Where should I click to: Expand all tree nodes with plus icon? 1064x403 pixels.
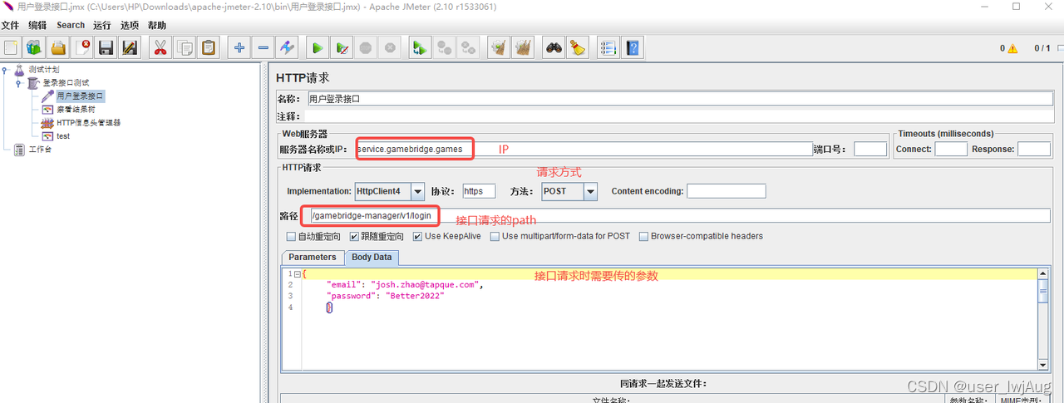tap(239, 47)
